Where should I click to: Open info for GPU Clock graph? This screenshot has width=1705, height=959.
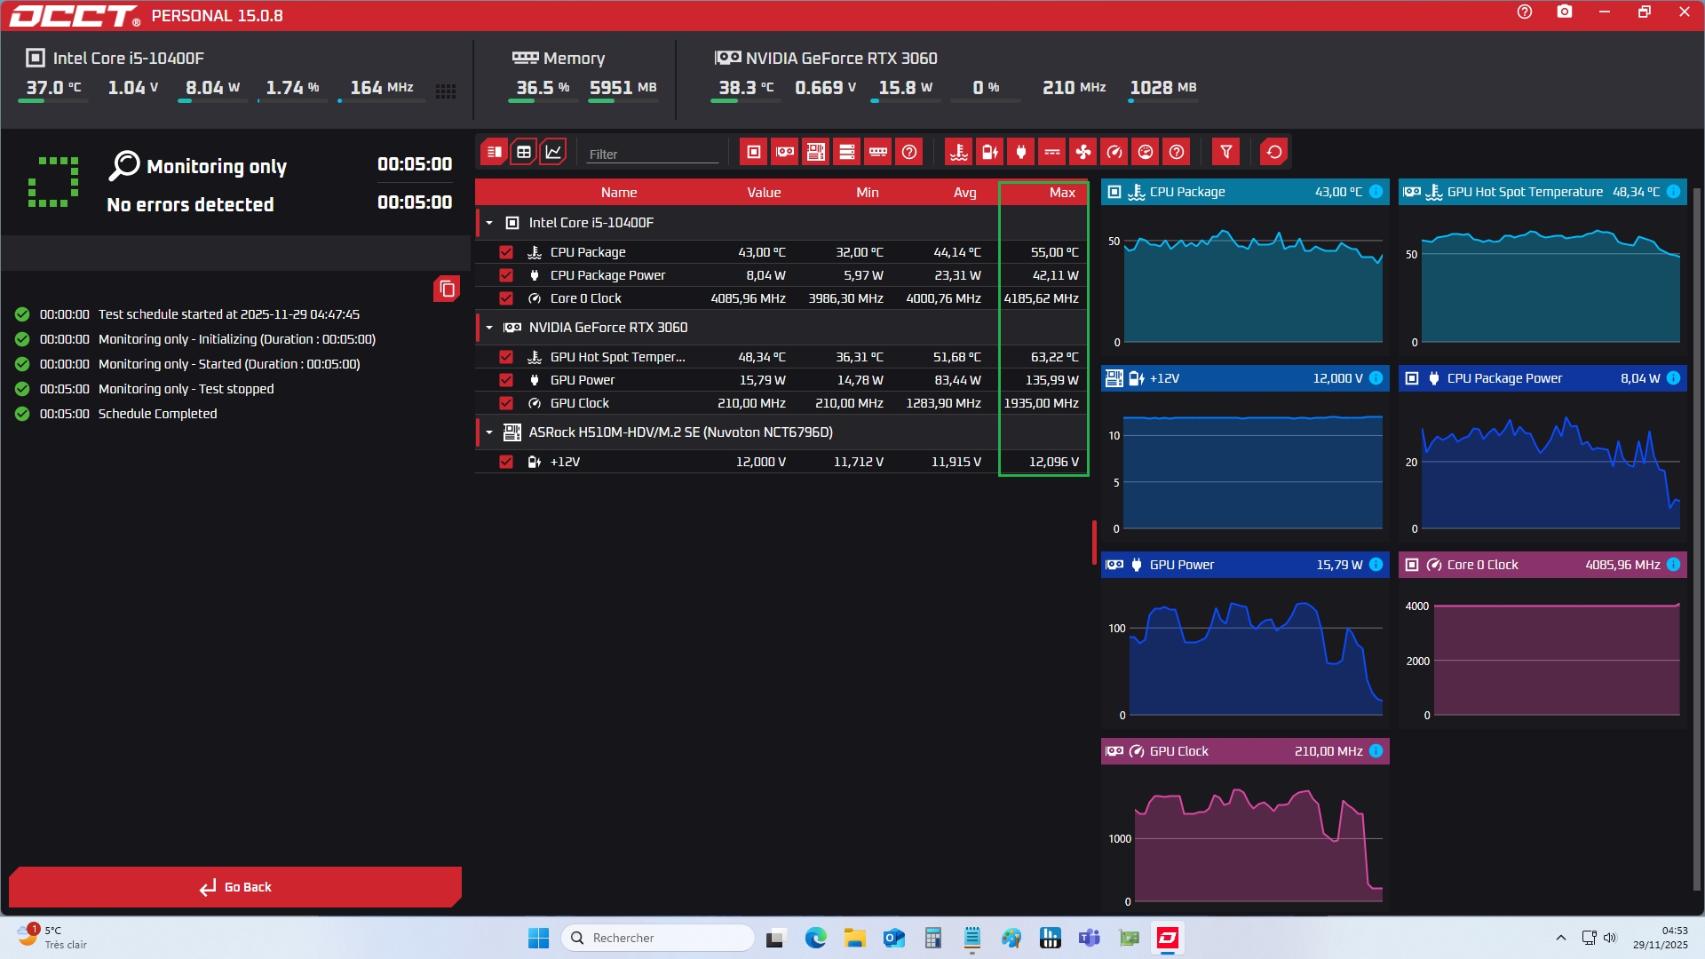click(1376, 751)
